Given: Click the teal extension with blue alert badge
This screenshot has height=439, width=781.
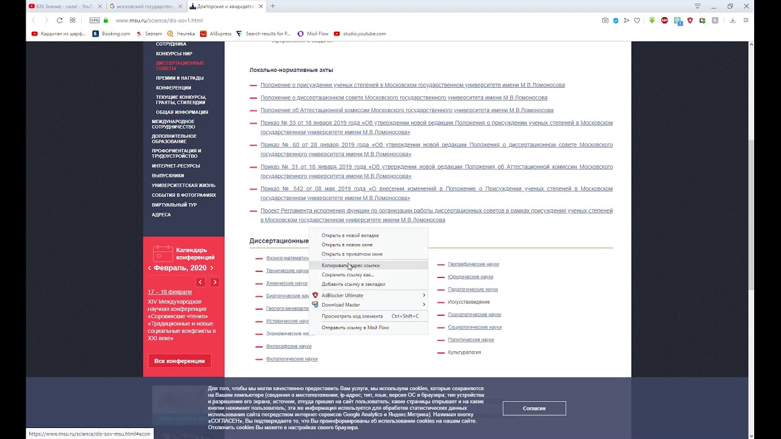Looking at the screenshot, I should coord(678,20).
